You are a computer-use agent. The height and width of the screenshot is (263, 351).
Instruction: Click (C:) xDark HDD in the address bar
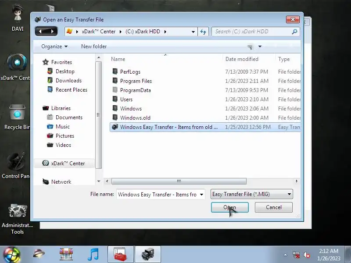(x=143, y=32)
